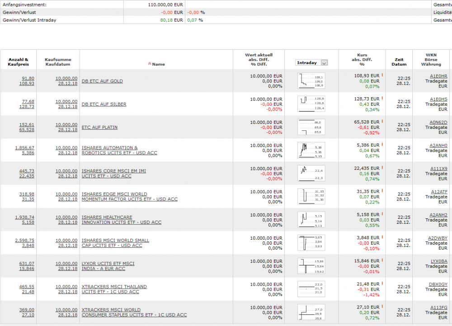Screen dimensions: 452x326
Task: Click the Anfangsinvestment value 110.000,00 EUR
Action: click(x=165, y=5)
